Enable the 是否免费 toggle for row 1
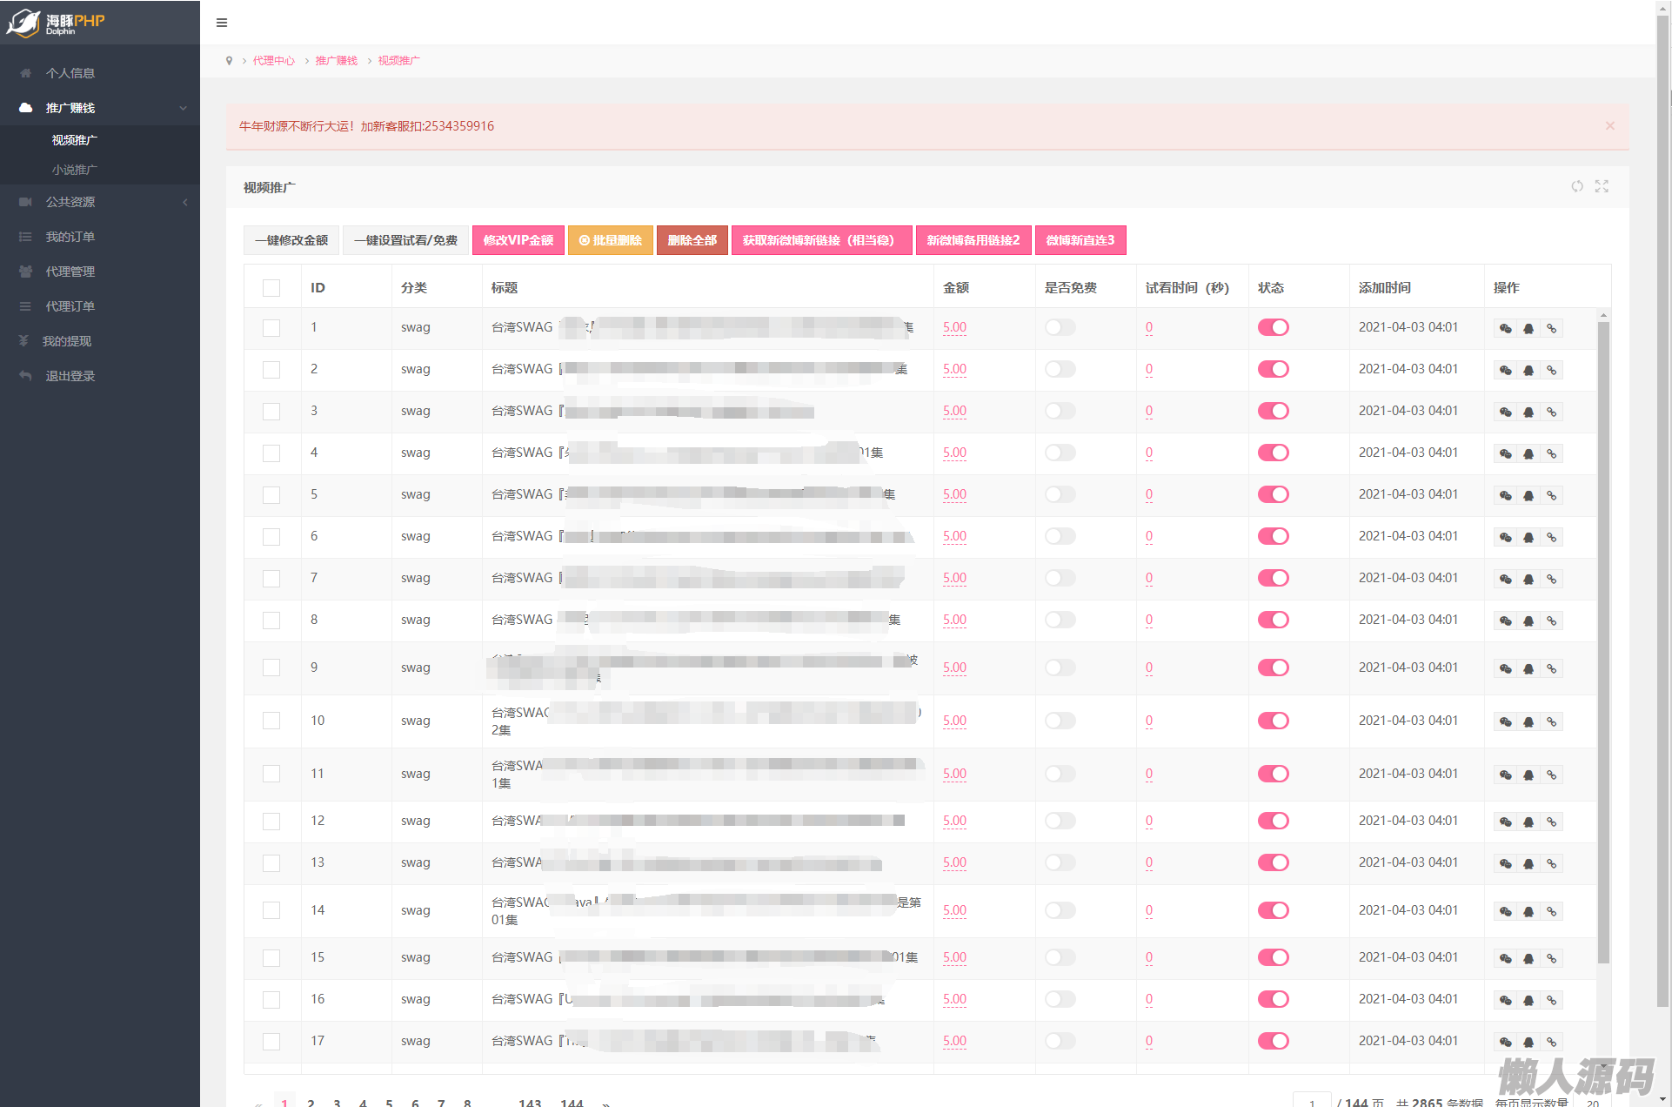The image size is (1672, 1107). pyautogui.click(x=1060, y=328)
